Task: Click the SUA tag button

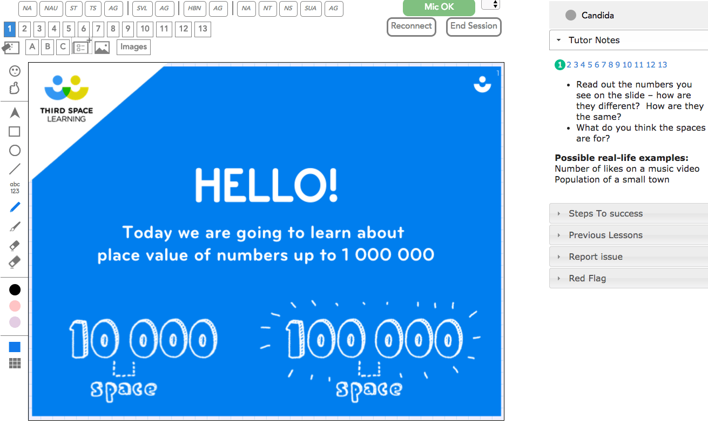Action: (x=311, y=9)
